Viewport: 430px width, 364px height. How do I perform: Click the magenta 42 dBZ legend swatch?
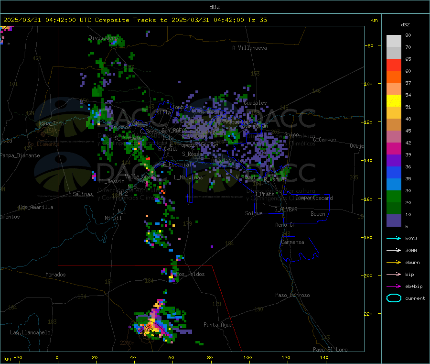(394, 148)
